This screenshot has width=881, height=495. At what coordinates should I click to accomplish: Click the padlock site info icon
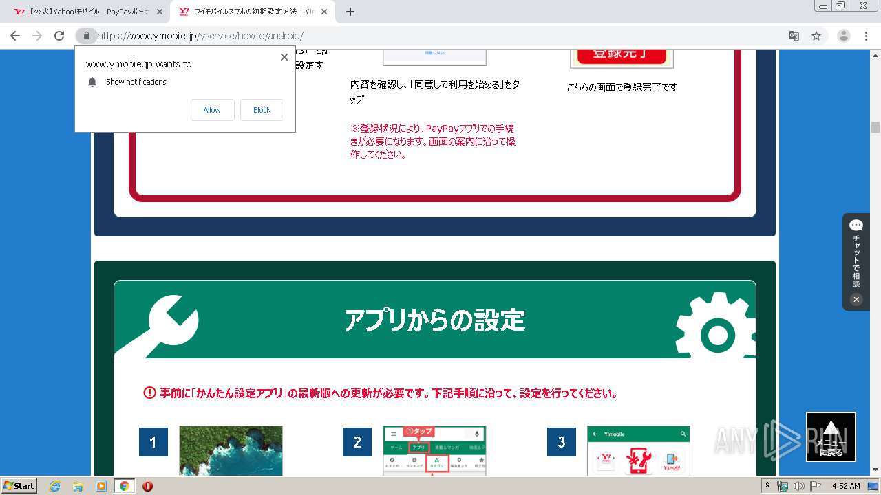click(x=86, y=36)
